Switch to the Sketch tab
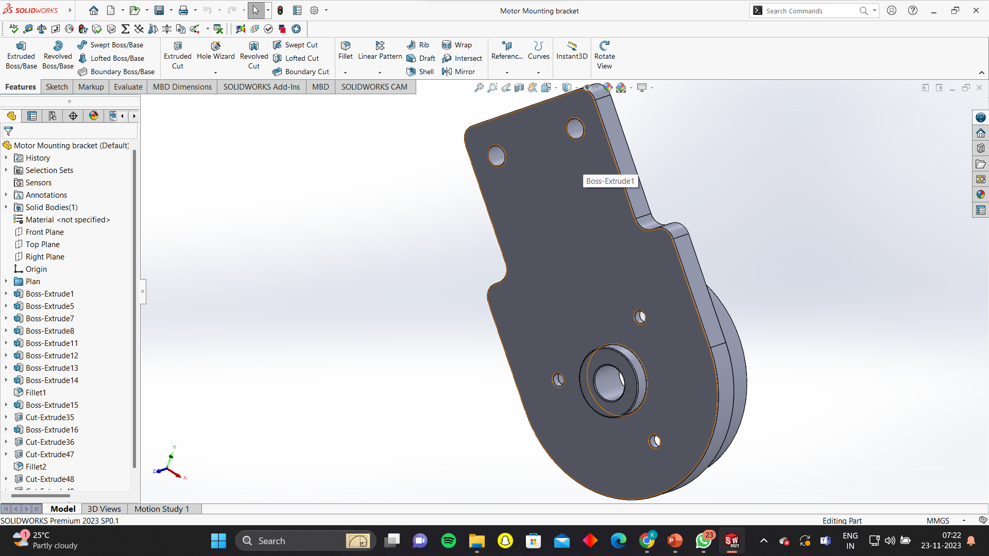The width and height of the screenshot is (989, 556). click(x=57, y=86)
